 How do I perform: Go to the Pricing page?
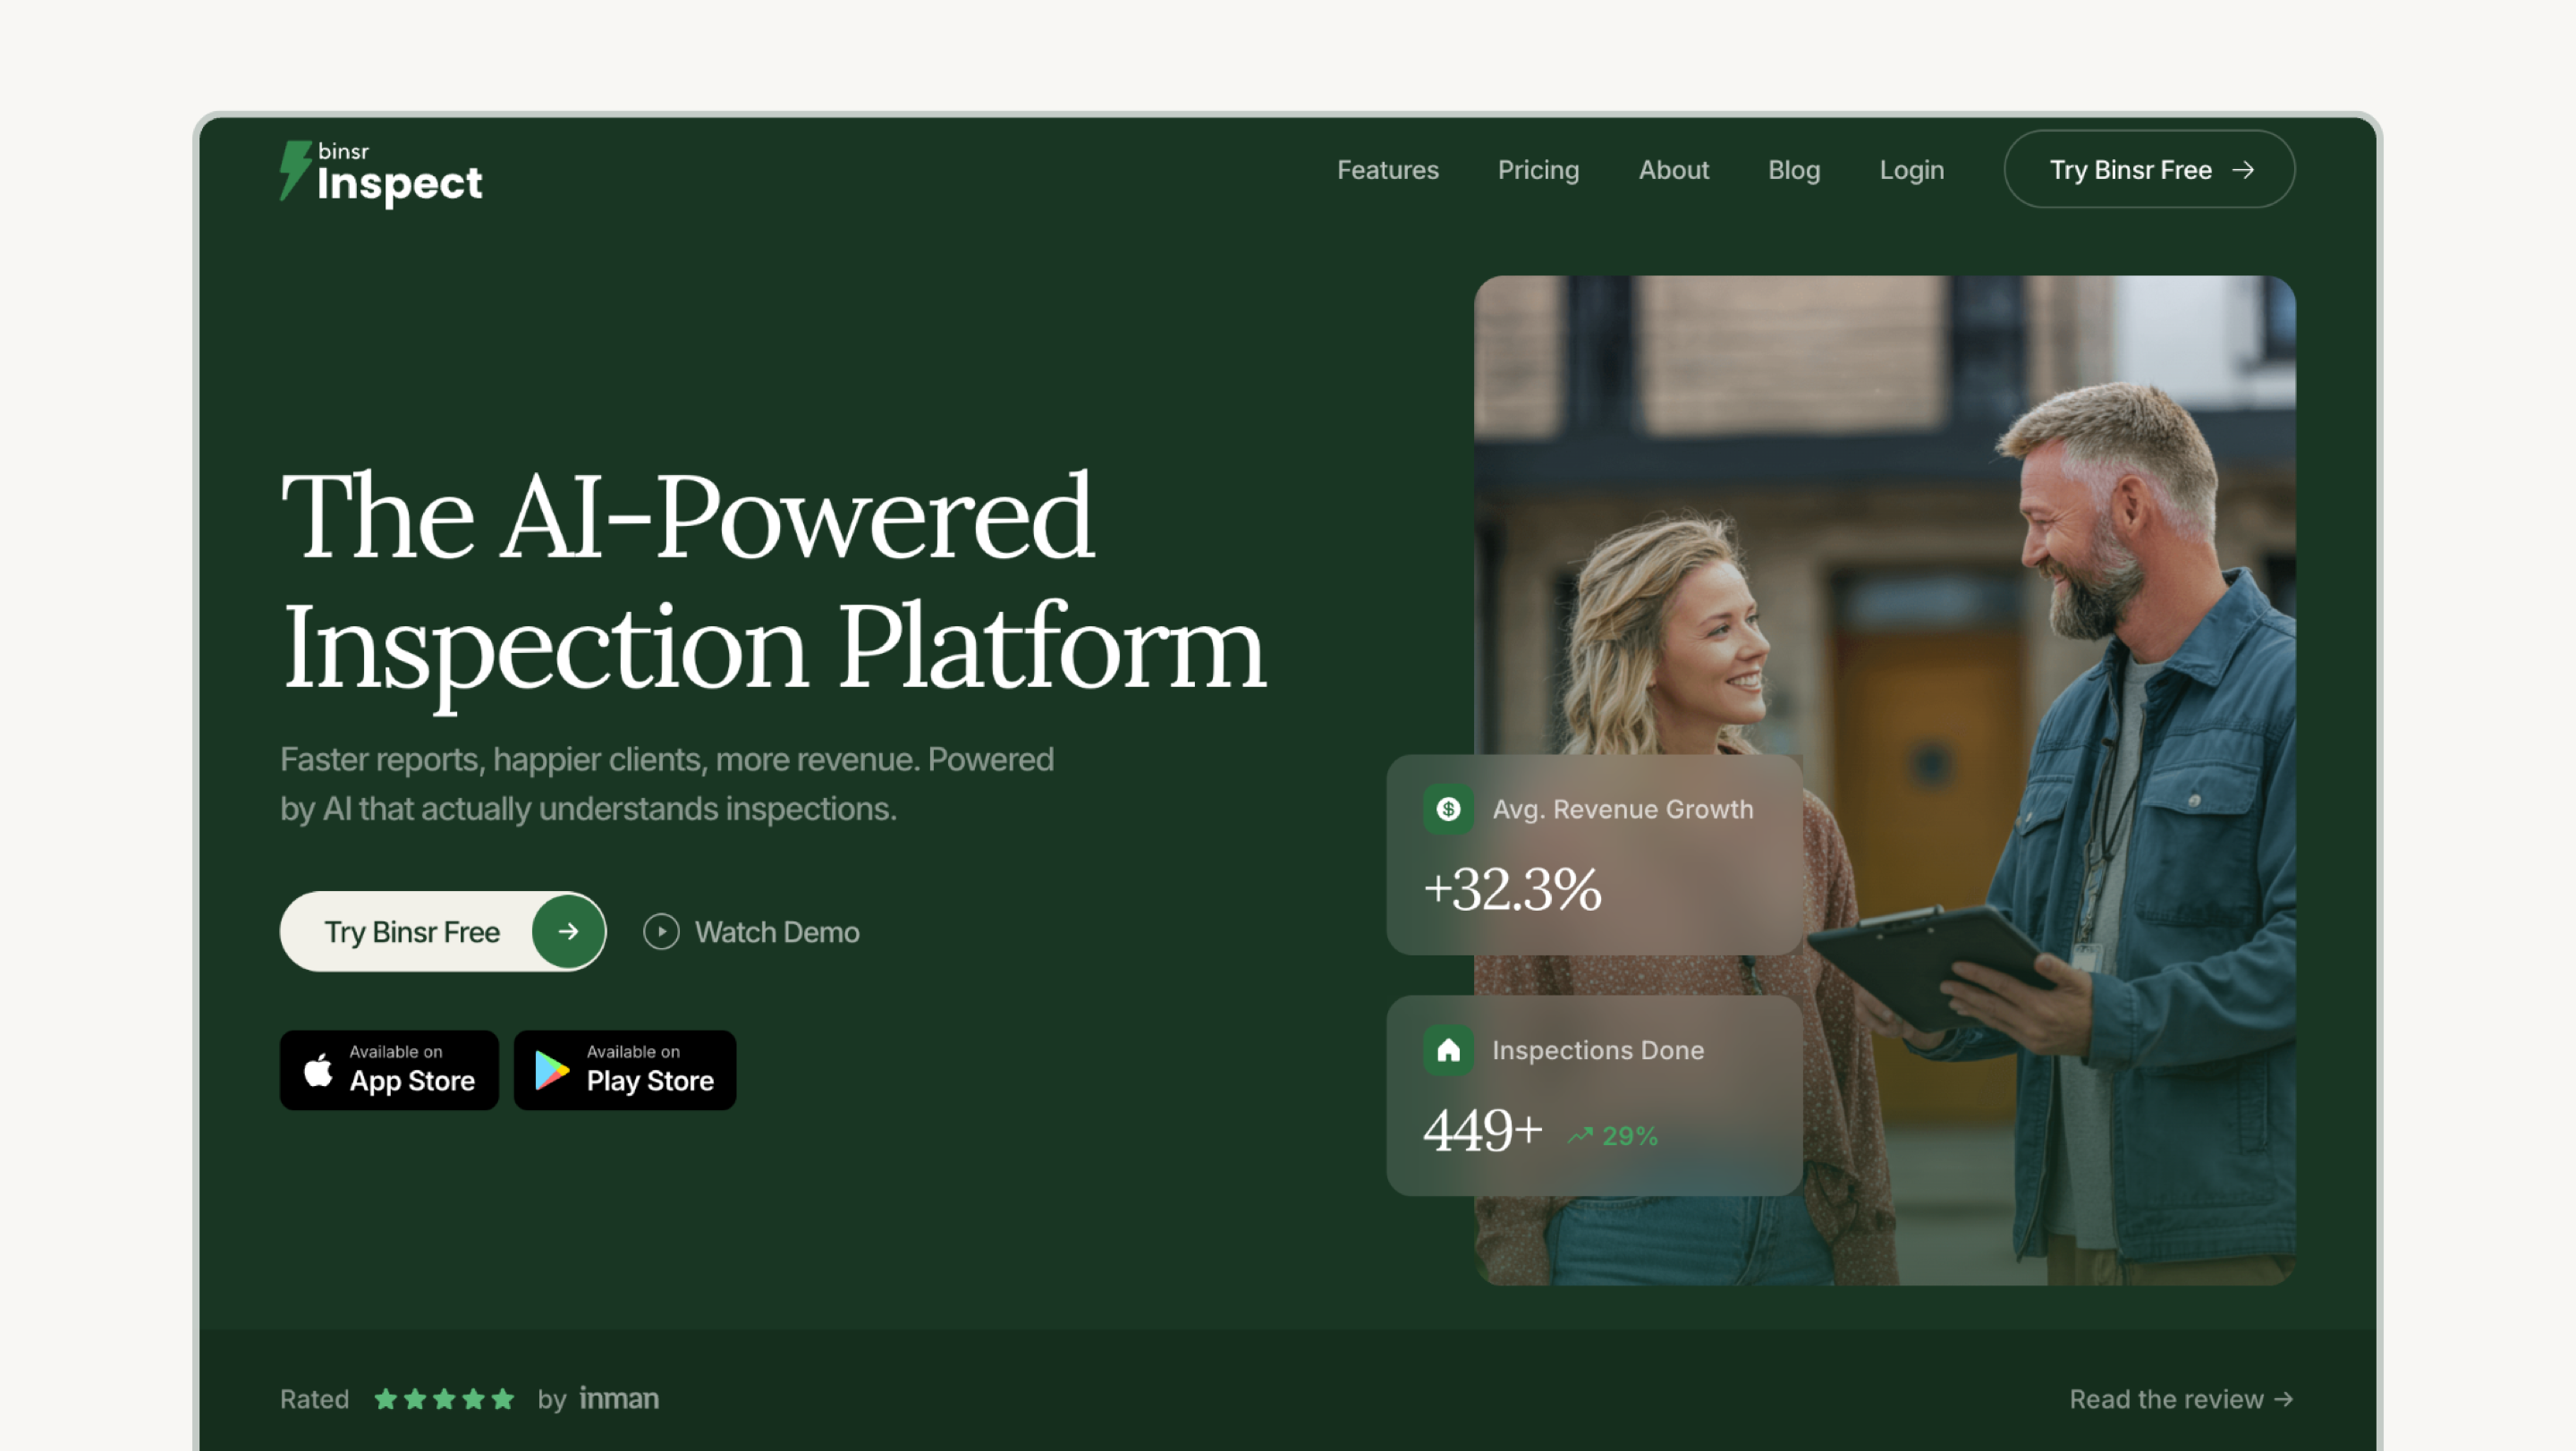1538,170
